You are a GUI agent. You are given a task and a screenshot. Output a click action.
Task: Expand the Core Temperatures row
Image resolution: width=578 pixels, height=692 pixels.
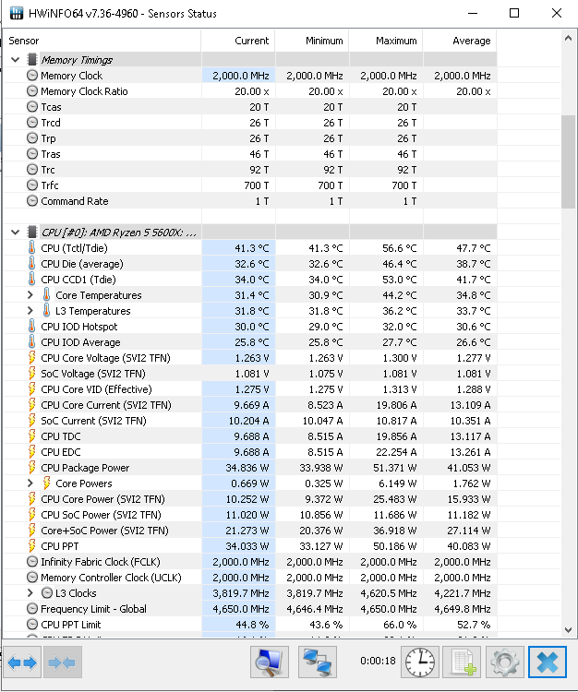click(32, 295)
